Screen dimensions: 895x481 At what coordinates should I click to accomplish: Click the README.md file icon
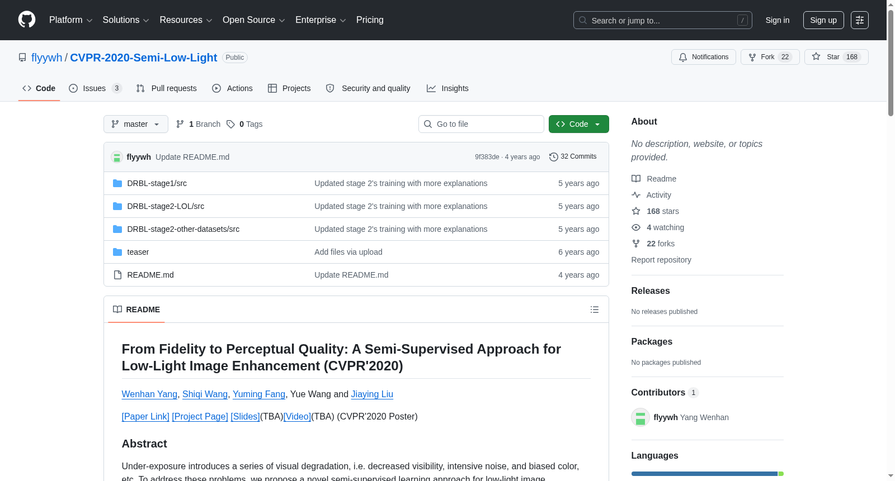(x=117, y=275)
